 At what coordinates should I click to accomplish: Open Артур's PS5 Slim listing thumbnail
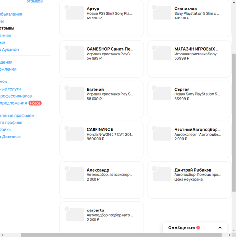pyautogui.click(x=75, y=13)
